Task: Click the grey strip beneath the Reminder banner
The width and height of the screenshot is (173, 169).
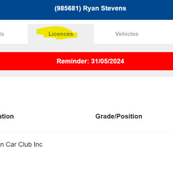Action: coord(86,73)
